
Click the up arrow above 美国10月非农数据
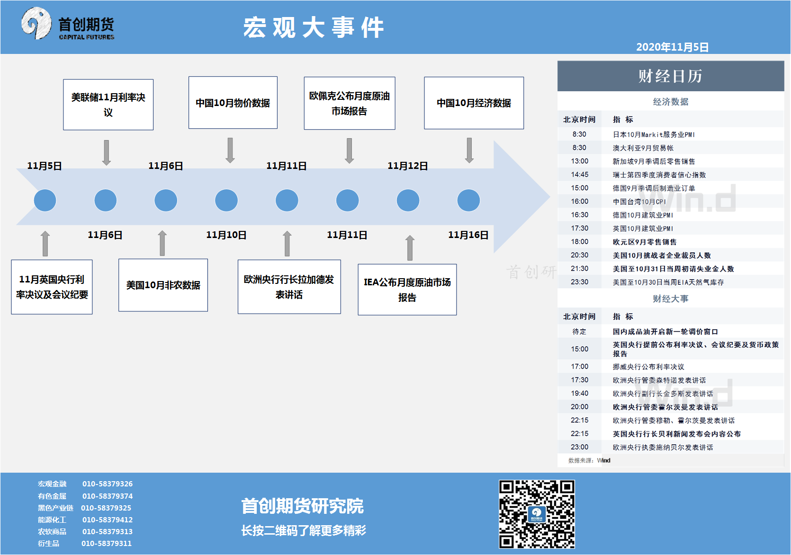(x=162, y=243)
